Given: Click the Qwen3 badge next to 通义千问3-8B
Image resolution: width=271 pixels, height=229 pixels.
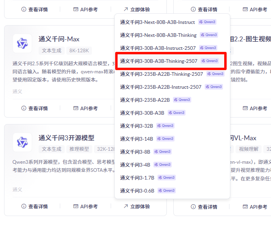Looking at the screenshot, I should 163,152.
